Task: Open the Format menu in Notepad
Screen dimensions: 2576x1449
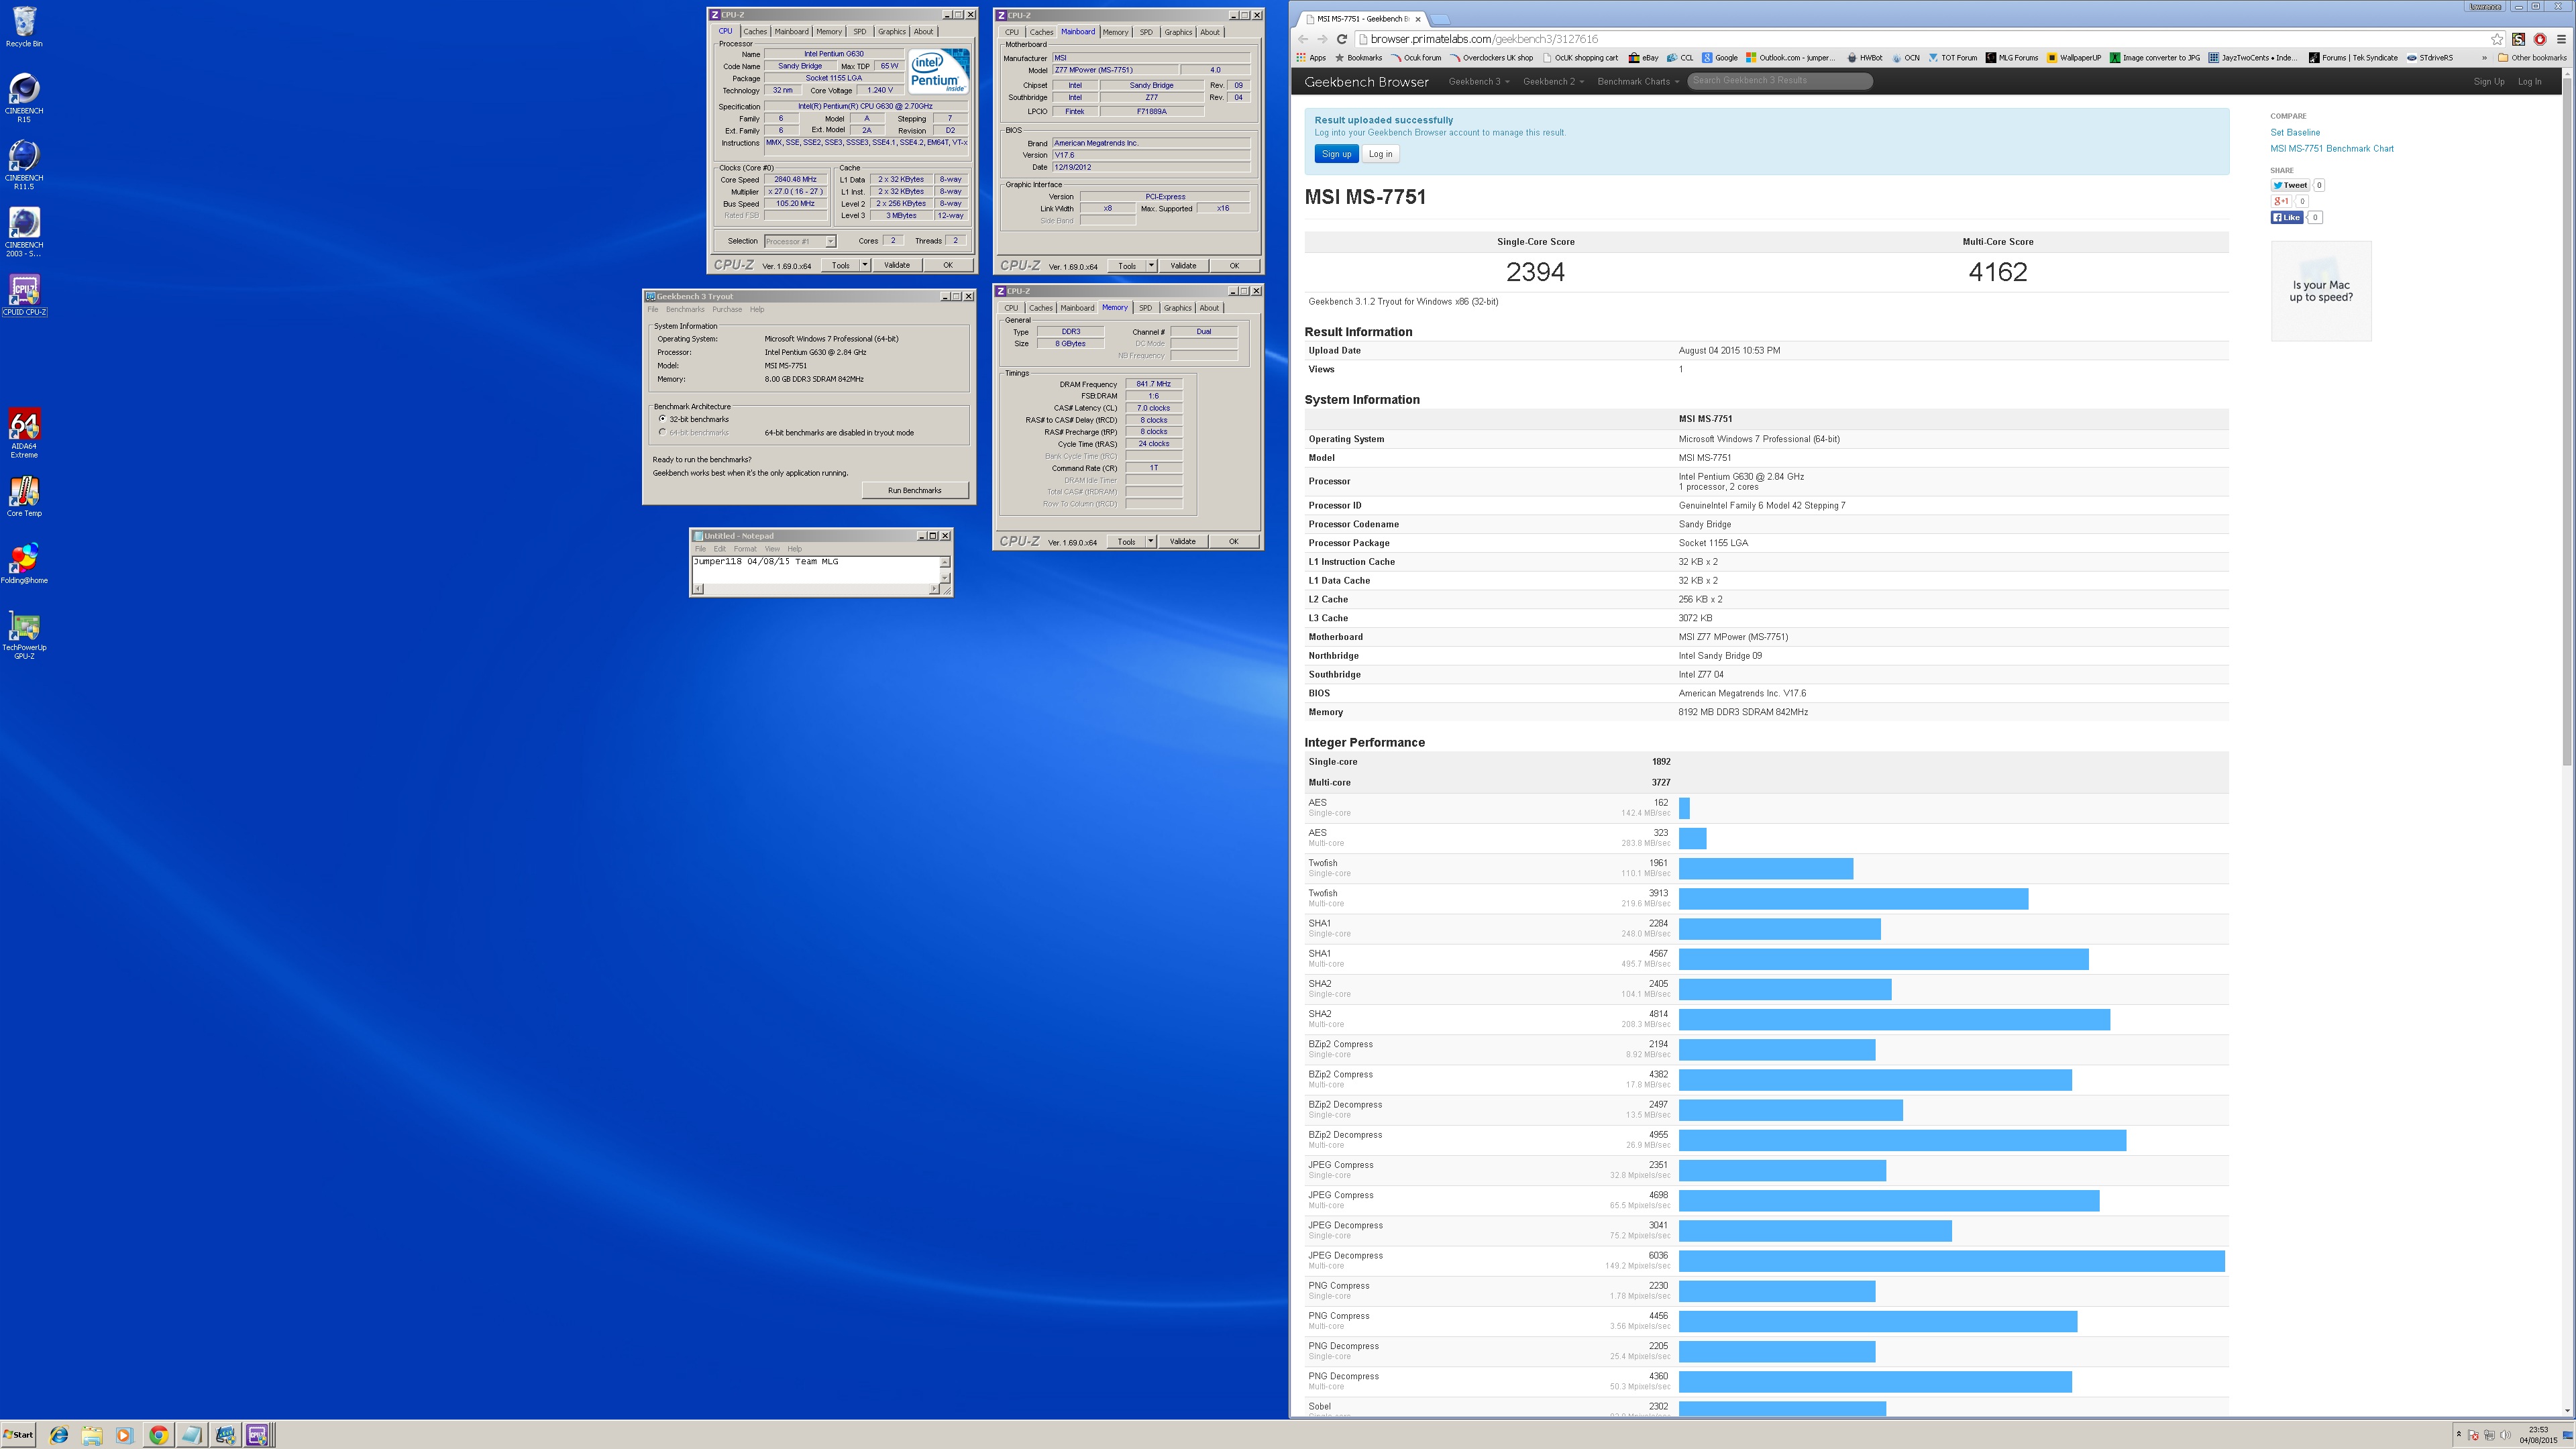Action: click(x=745, y=548)
